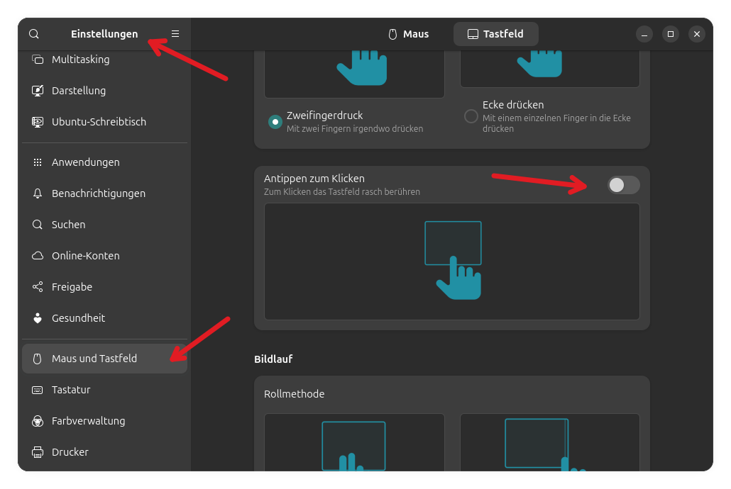Viewport: 731px width, 489px height.
Task: Click the Suchen magnifier icon in sidebar
Action: (38, 225)
